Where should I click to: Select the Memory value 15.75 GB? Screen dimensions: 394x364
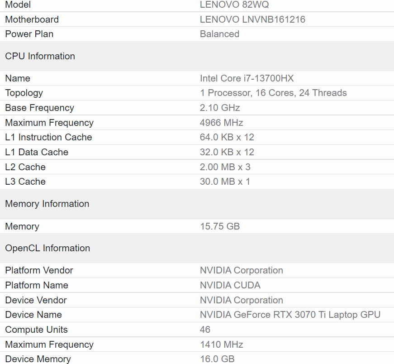click(x=220, y=226)
